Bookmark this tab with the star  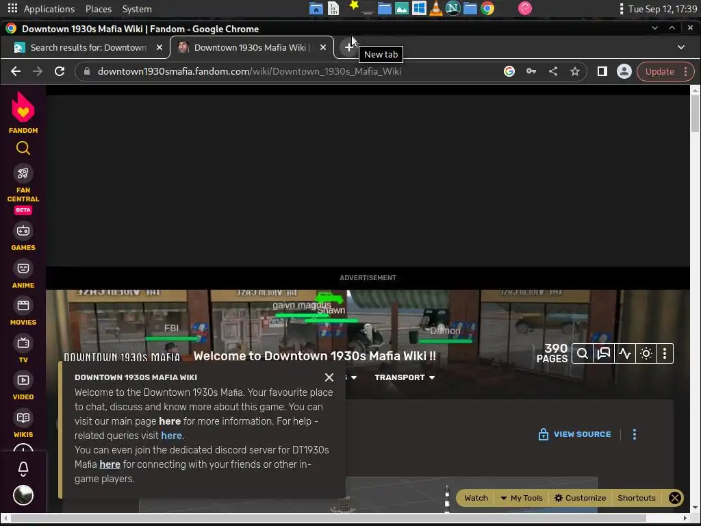[575, 71]
